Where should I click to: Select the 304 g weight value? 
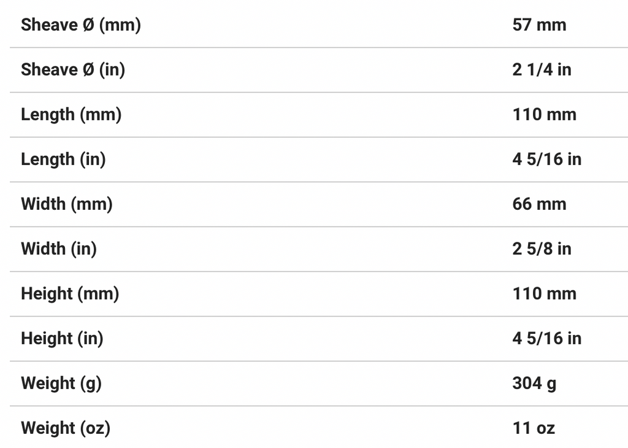point(534,384)
